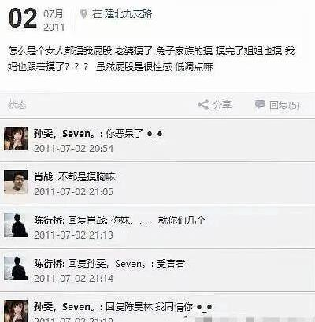Click the location pin icon
This screenshot has width=315, height=322.
click(83, 14)
